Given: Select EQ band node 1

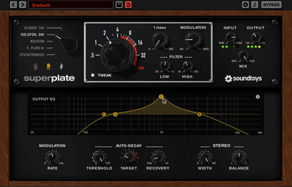Looking at the screenshot, I should 116,114.
